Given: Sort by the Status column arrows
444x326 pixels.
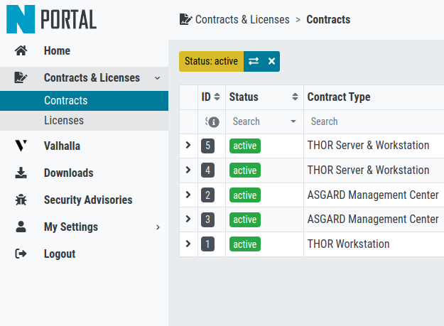Looking at the screenshot, I should point(295,97).
